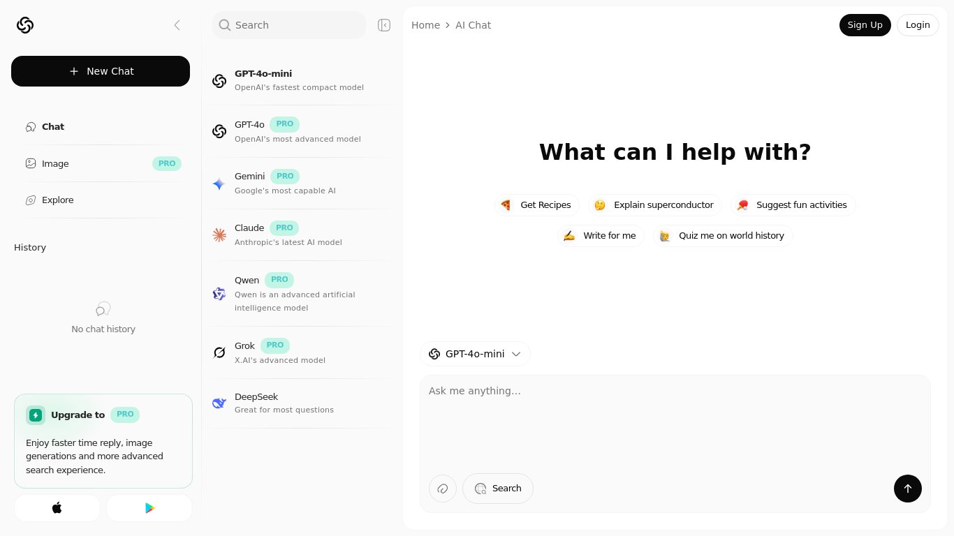Click the Grok logo icon
954x536 pixels.
(x=219, y=352)
